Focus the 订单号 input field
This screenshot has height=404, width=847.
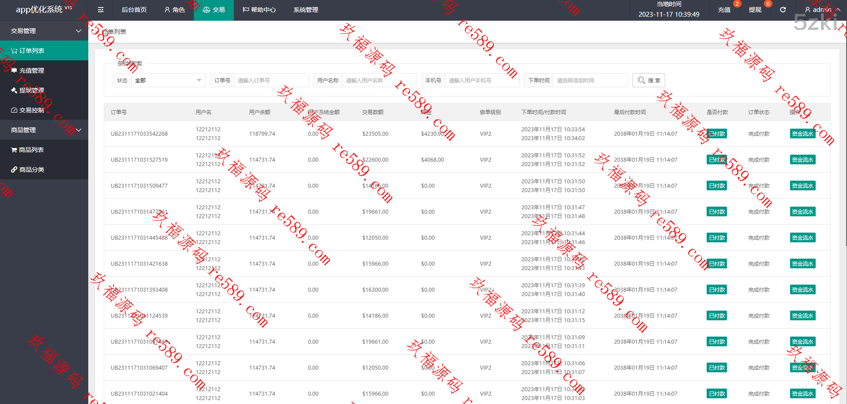(271, 80)
